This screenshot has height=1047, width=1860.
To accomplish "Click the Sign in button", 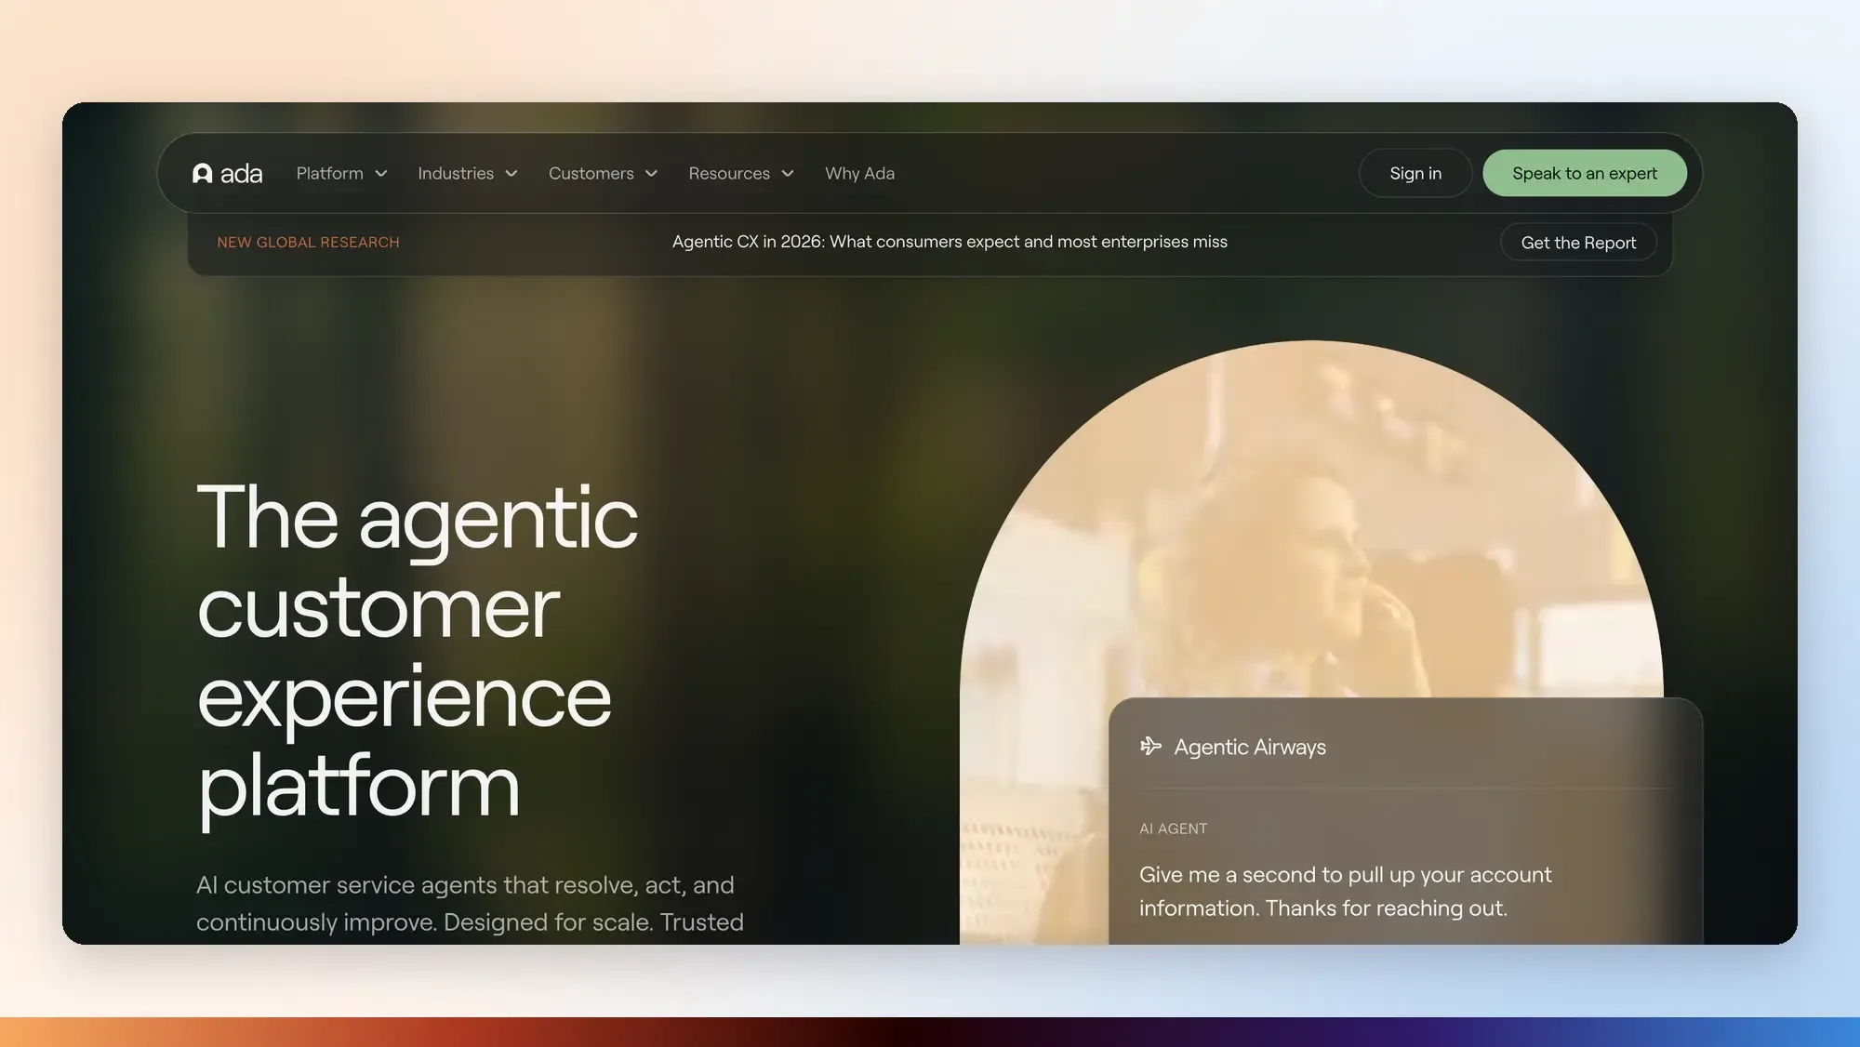I will pyautogui.click(x=1415, y=173).
